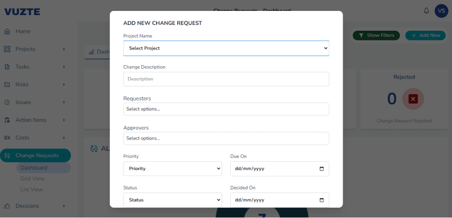
Task: Open the Priority dropdown
Action: (173, 169)
